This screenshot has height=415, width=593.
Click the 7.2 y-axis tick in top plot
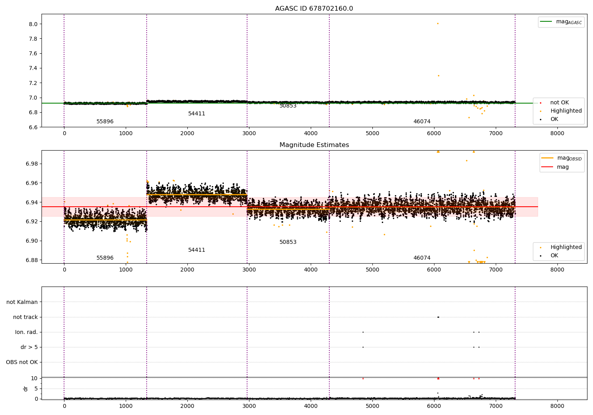[33, 83]
